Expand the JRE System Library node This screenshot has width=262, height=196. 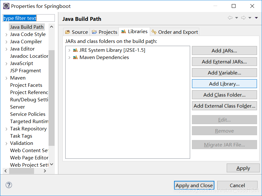coord(69,50)
